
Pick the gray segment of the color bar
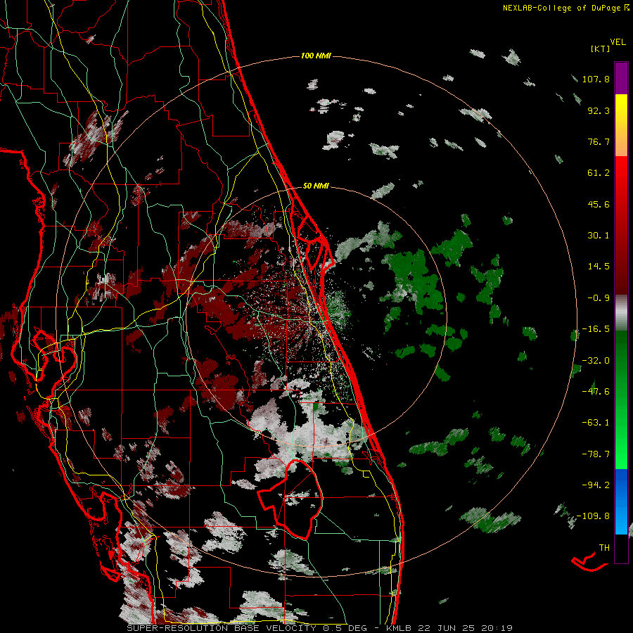pyautogui.click(x=621, y=313)
